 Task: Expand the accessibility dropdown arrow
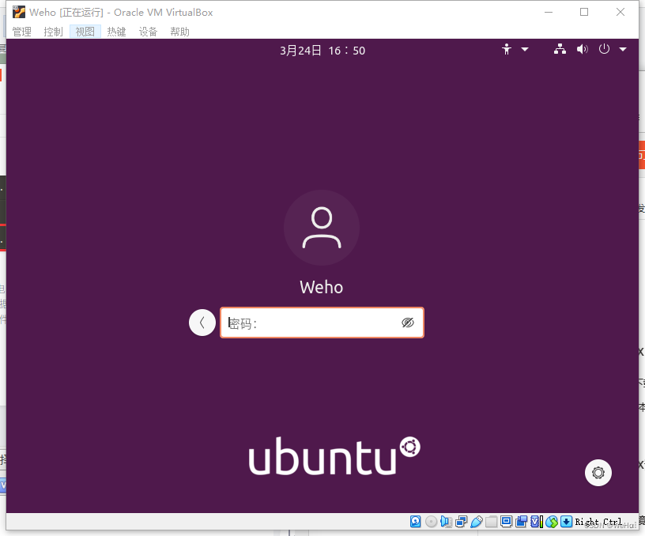tap(525, 49)
